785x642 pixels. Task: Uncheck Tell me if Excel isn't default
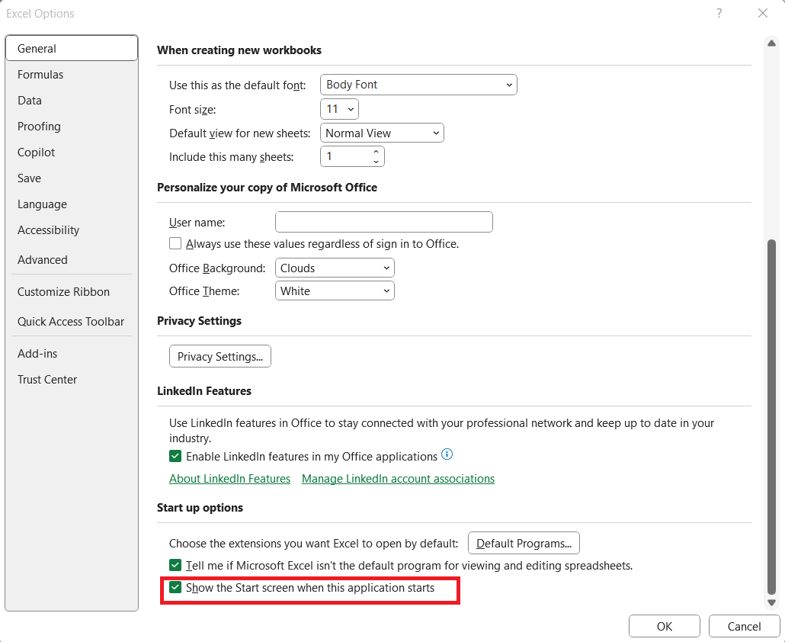175,566
